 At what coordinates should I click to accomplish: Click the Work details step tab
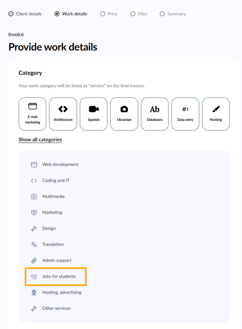click(71, 14)
